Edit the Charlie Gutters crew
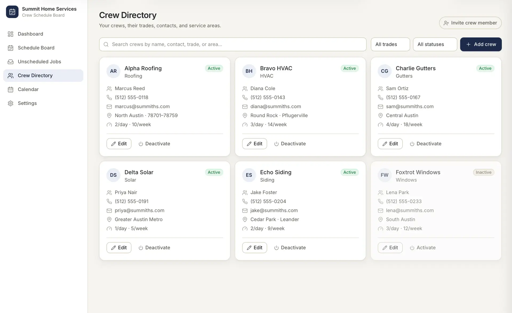This screenshot has width=512, height=313. [x=390, y=144]
